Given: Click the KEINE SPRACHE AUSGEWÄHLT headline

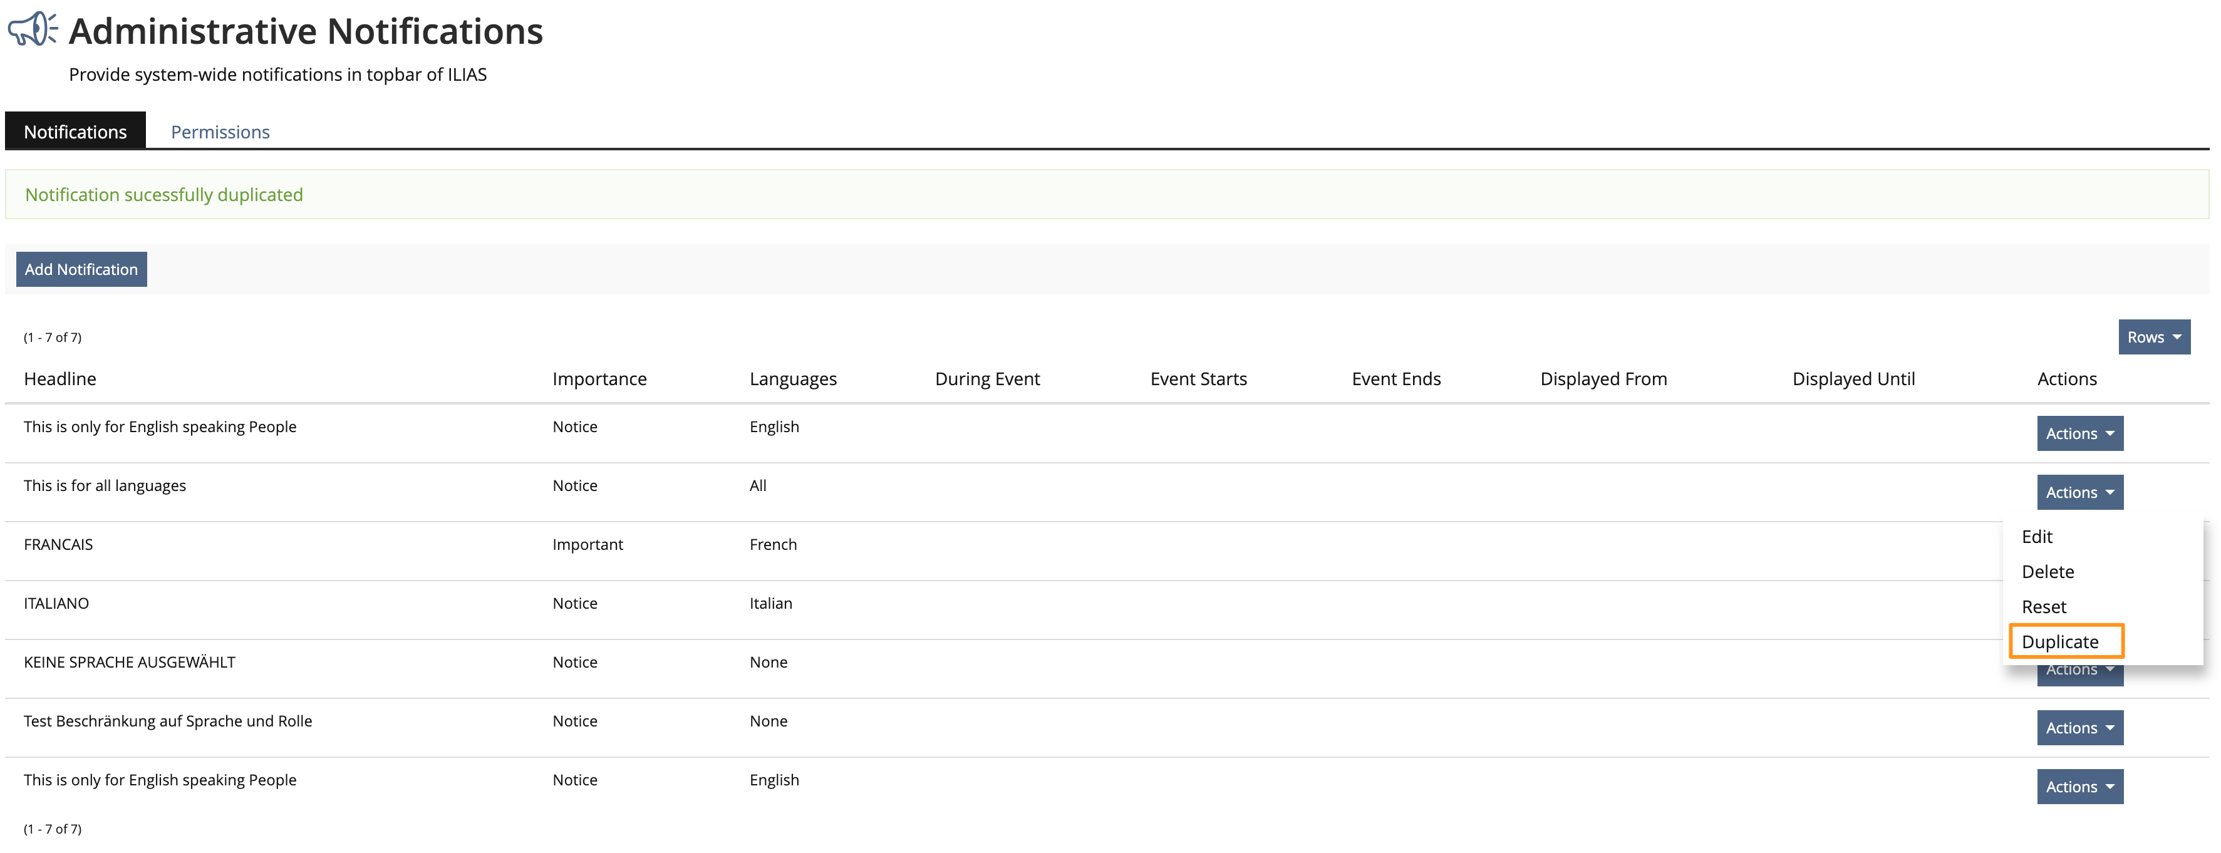Looking at the screenshot, I should coord(129,663).
